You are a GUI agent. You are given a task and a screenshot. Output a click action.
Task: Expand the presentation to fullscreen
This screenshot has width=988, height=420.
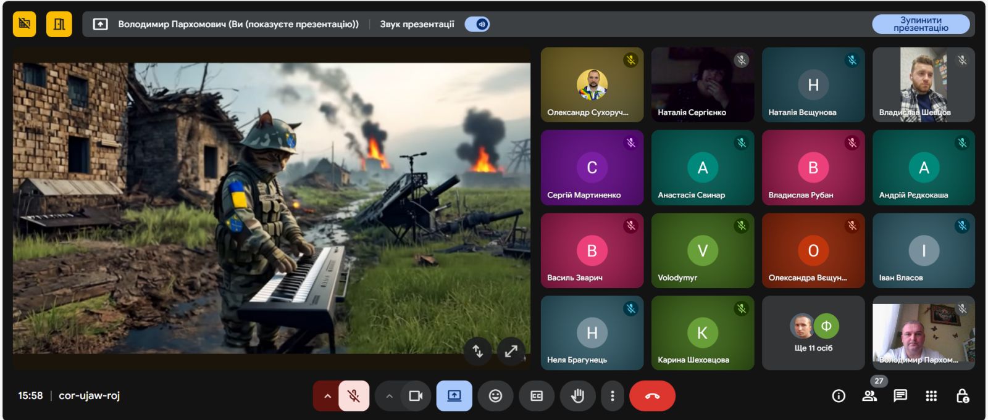click(511, 351)
